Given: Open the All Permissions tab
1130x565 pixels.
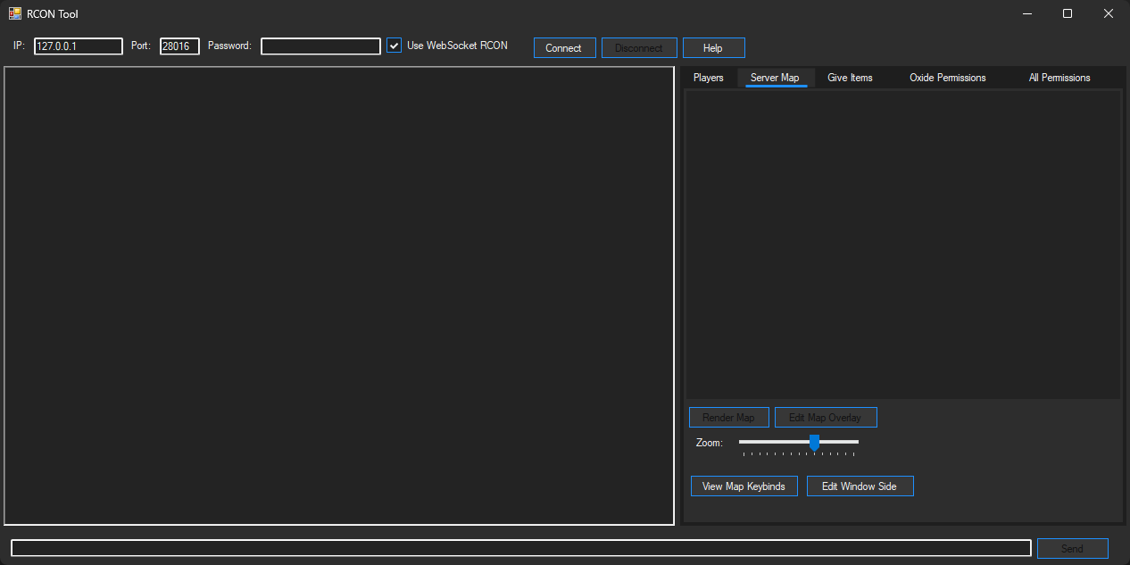Looking at the screenshot, I should (x=1059, y=78).
